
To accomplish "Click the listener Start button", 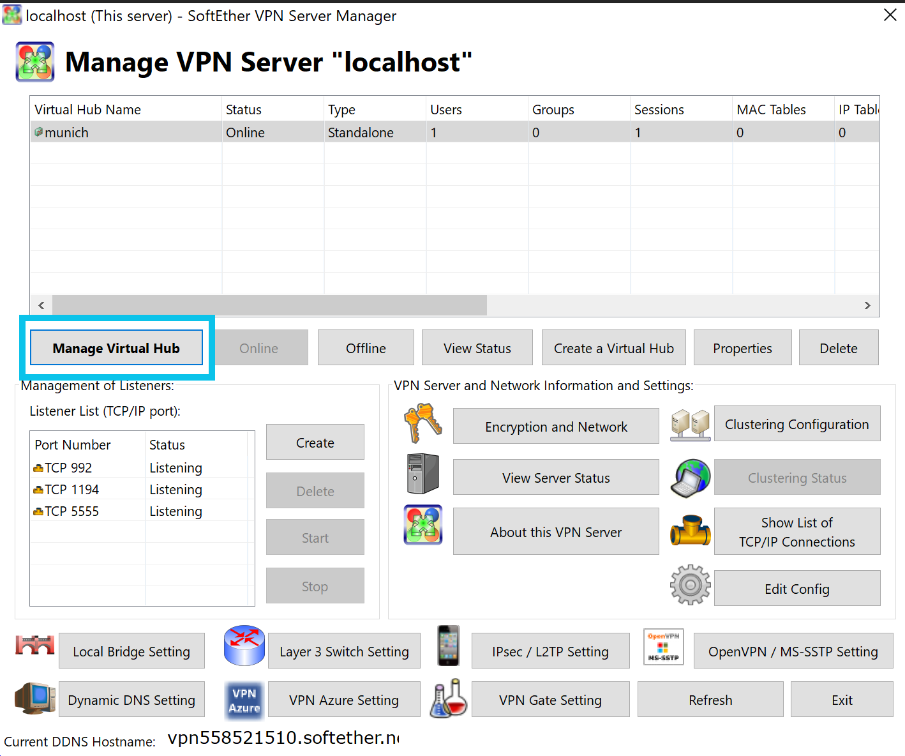I will click(315, 537).
